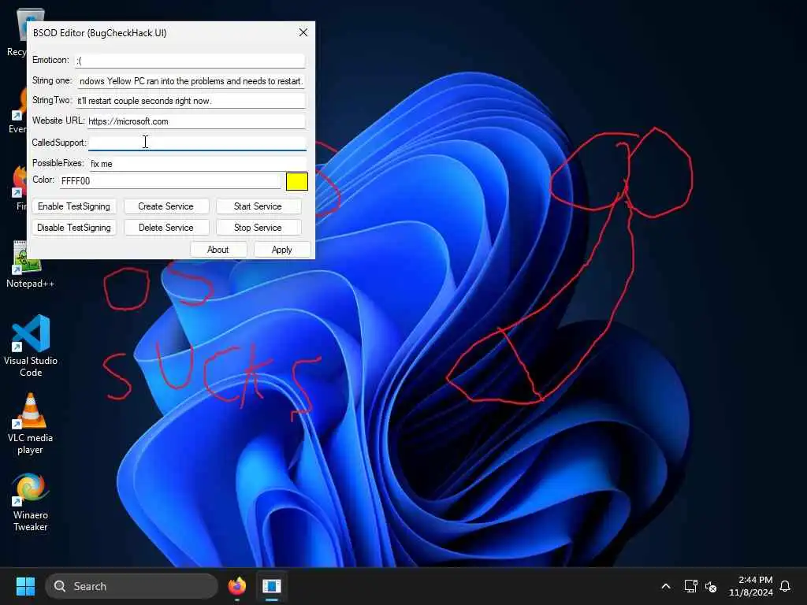Focus the StringTwo text field
Viewport: 807px width, 605px height.
click(x=191, y=101)
